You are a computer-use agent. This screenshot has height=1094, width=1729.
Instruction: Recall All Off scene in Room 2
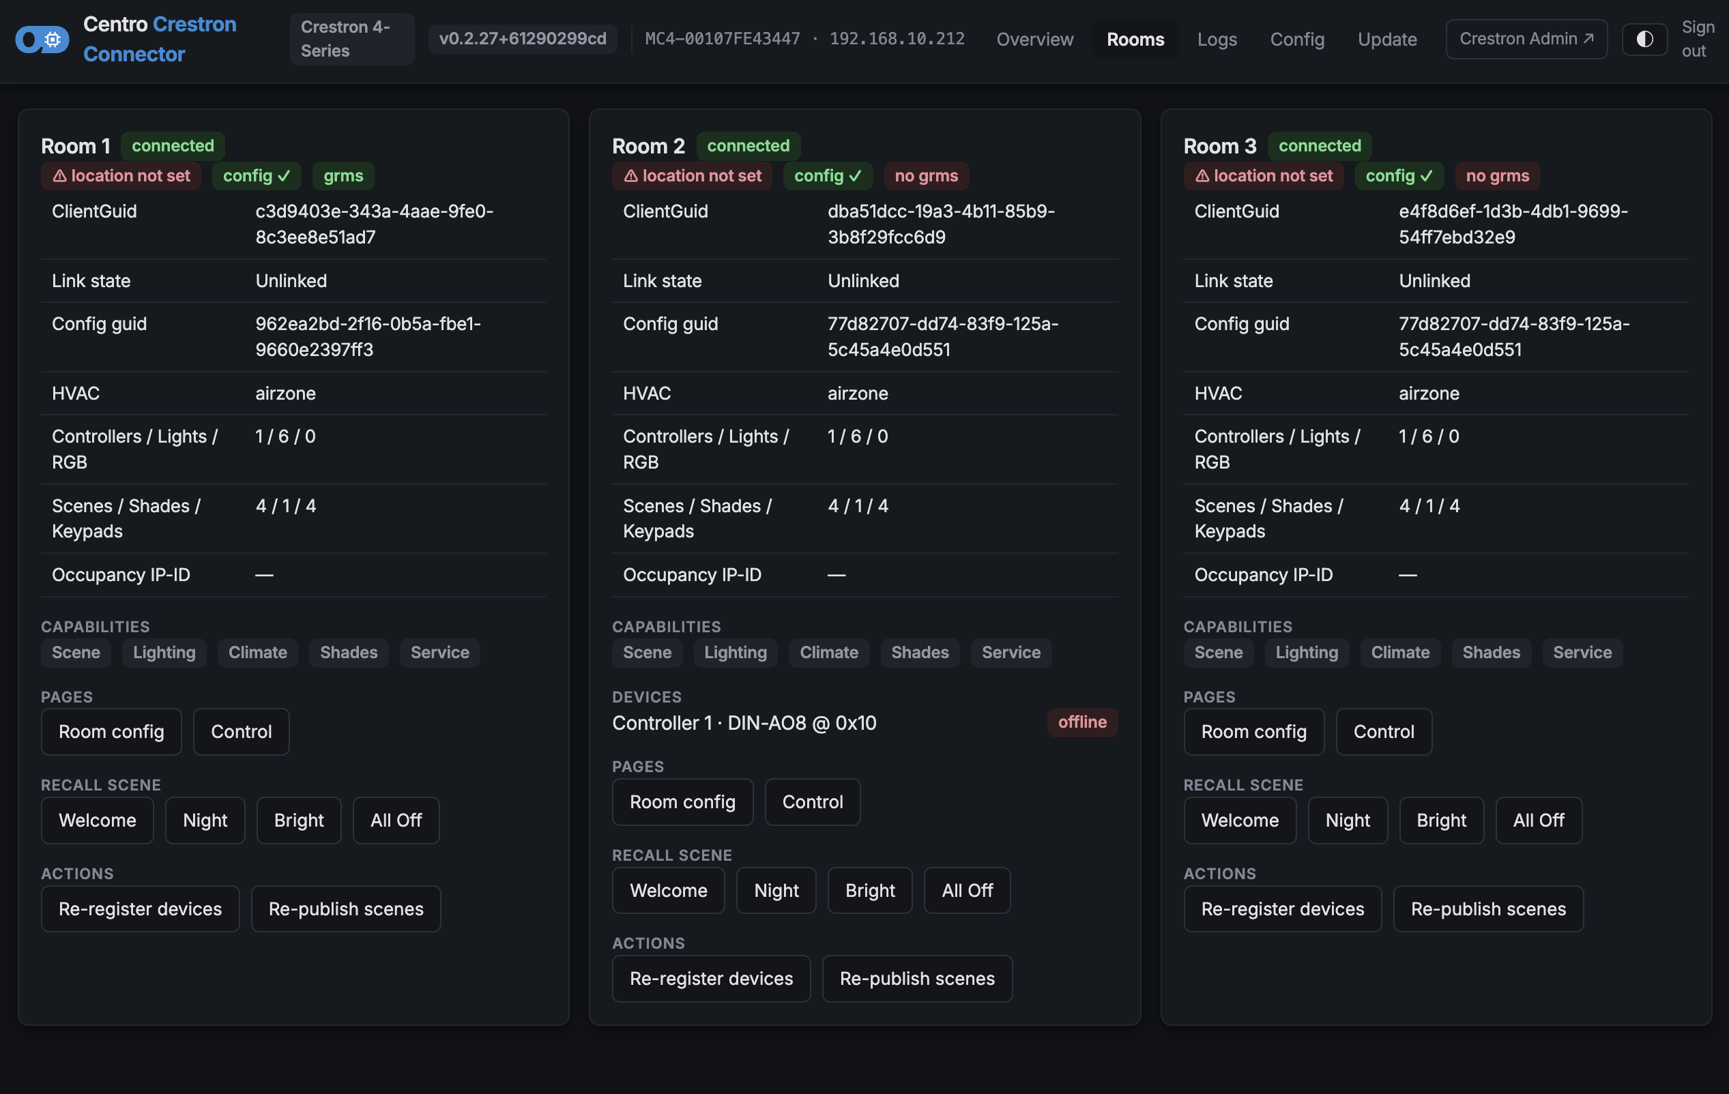click(967, 890)
